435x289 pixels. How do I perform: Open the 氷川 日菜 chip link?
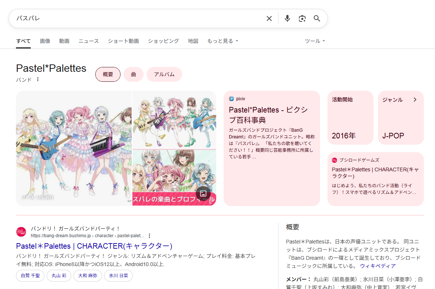(x=118, y=276)
